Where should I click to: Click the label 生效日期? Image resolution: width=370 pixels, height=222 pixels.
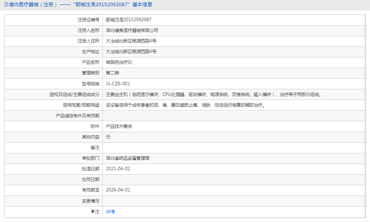coord(90,180)
